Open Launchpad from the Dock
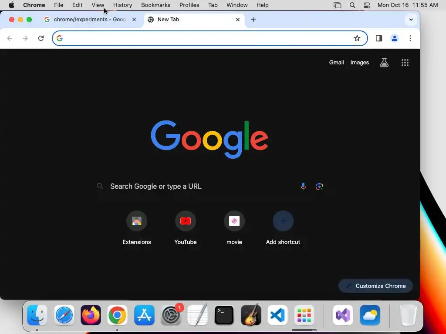Screen dimensions: 446x334 (x=304, y=315)
